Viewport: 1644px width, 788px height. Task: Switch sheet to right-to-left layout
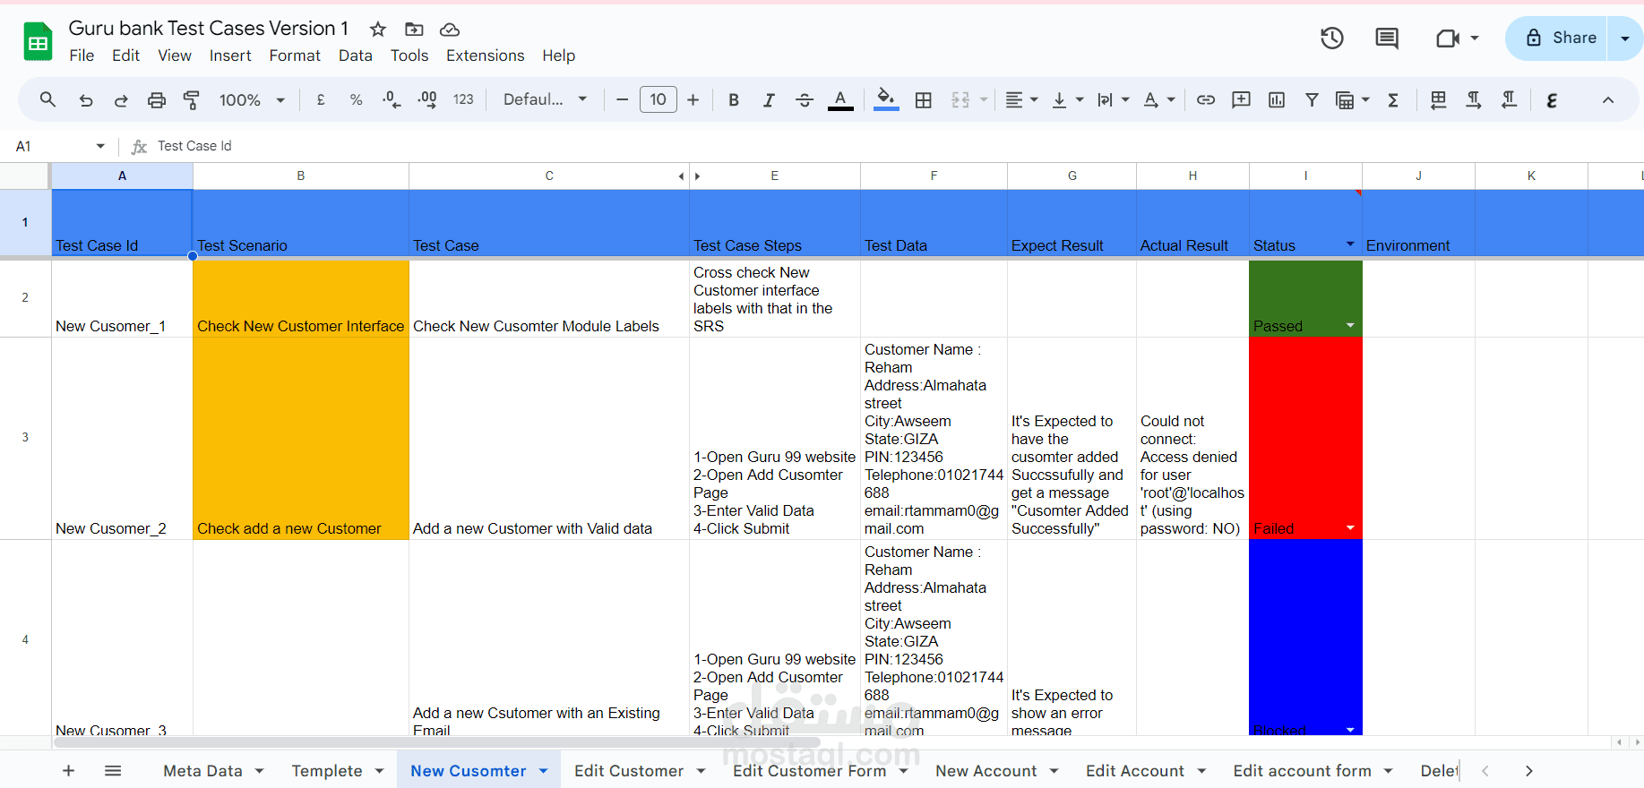tap(1438, 99)
